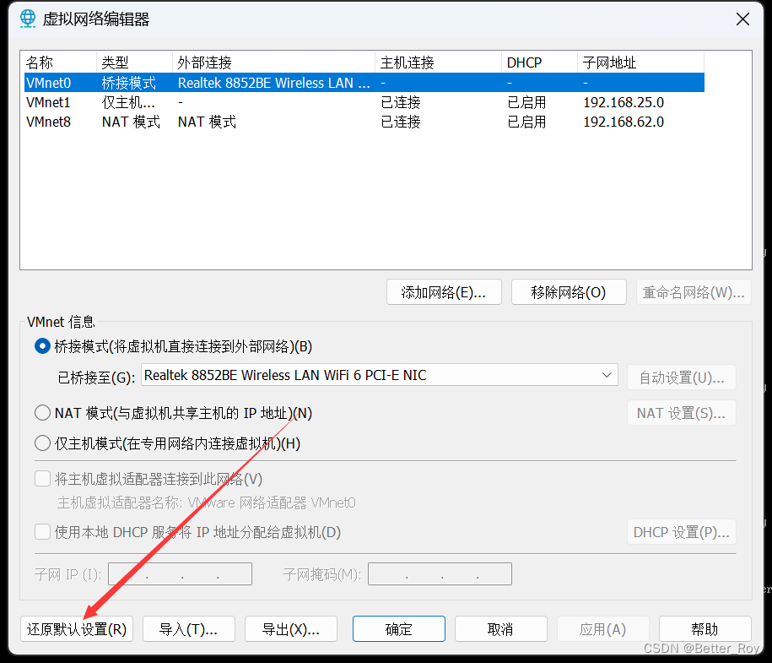Click 添加网络(E)... button
Image resolution: width=772 pixels, height=663 pixels.
tap(444, 292)
